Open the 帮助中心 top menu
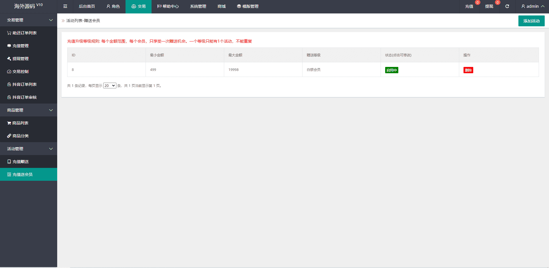Viewport: 549px width, 268px height. pyautogui.click(x=168, y=6)
